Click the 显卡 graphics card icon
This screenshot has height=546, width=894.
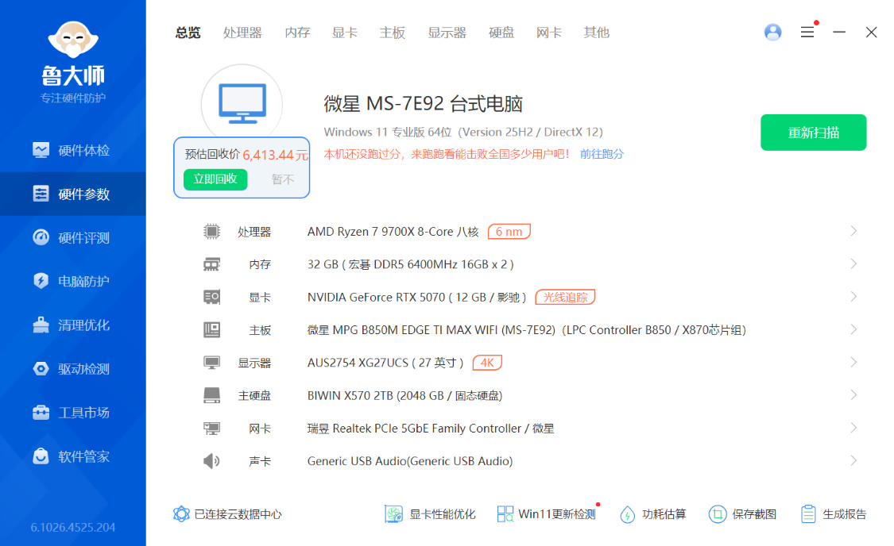211,297
